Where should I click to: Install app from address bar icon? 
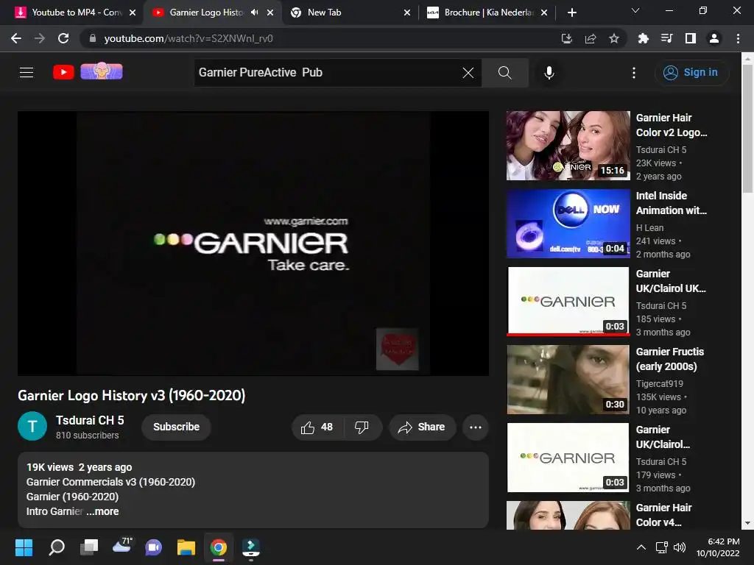(x=567, y=38)
